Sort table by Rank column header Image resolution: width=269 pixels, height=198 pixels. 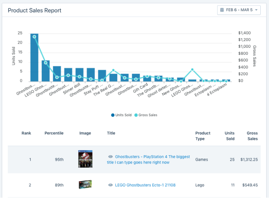point(26,133)
